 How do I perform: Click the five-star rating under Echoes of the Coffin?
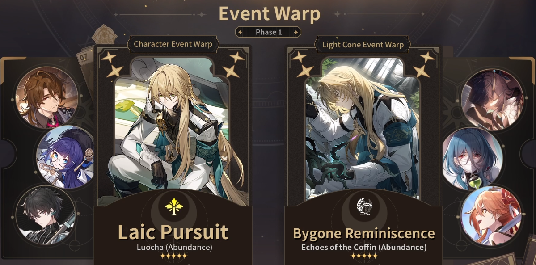tap(364, 256)
